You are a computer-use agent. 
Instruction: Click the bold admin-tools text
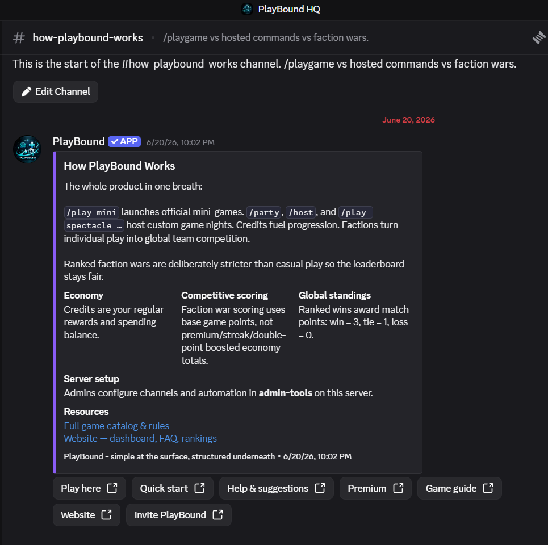285,393
